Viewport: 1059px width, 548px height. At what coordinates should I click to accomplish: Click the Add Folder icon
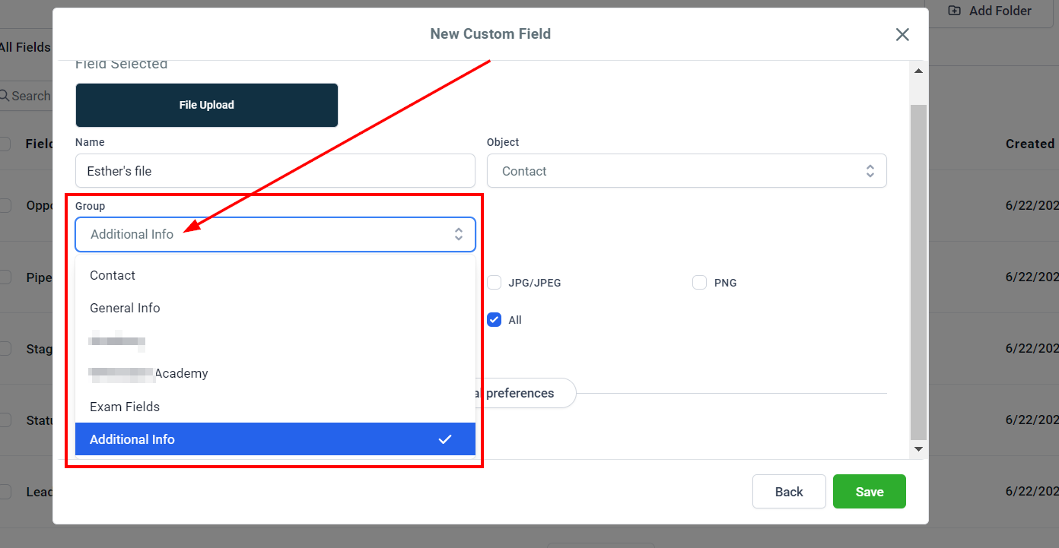(954, 11)
